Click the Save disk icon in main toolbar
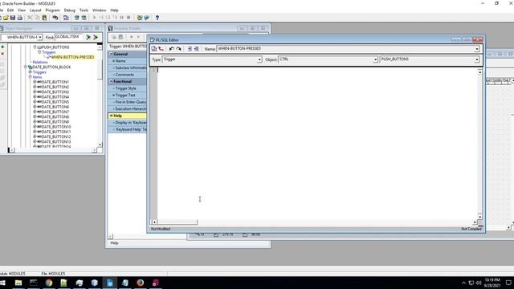 pyautogui.click(x=13, y=18)
